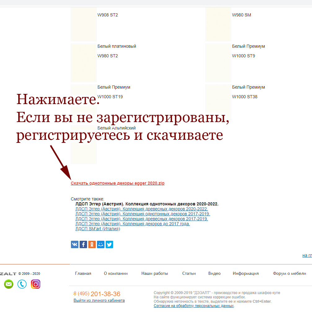Open the Instagram icon in footer
This screenshot has height=312, width=312.
[36, 284]
